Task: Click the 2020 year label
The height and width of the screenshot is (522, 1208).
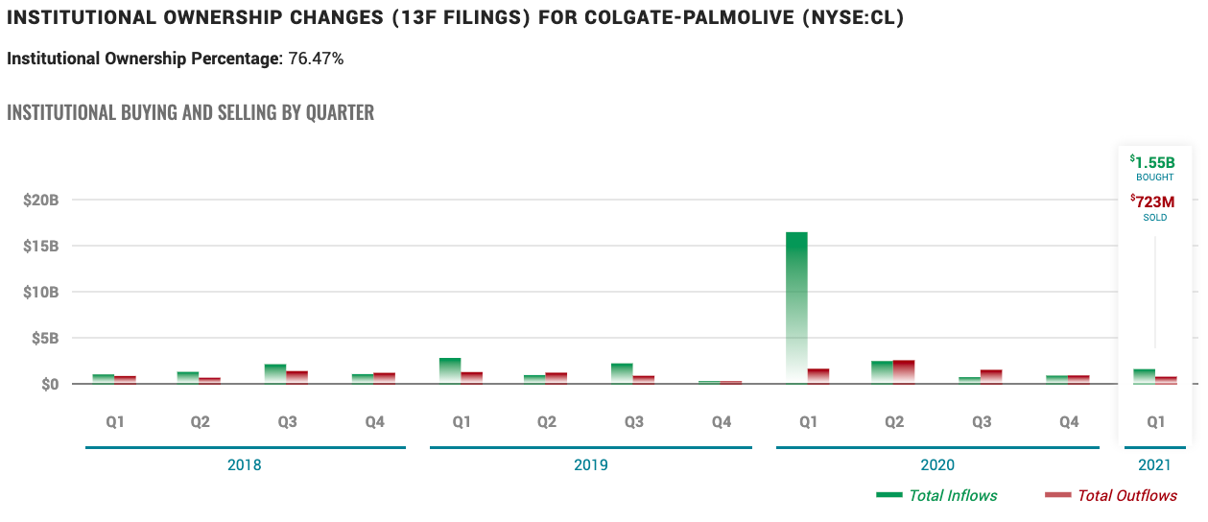Action: point(937,465)
